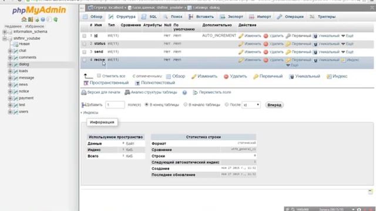Open the more dropdown for id row
The height and width of the screenshot is (211, 376).
pyautogui.click(x=347, y=36)
